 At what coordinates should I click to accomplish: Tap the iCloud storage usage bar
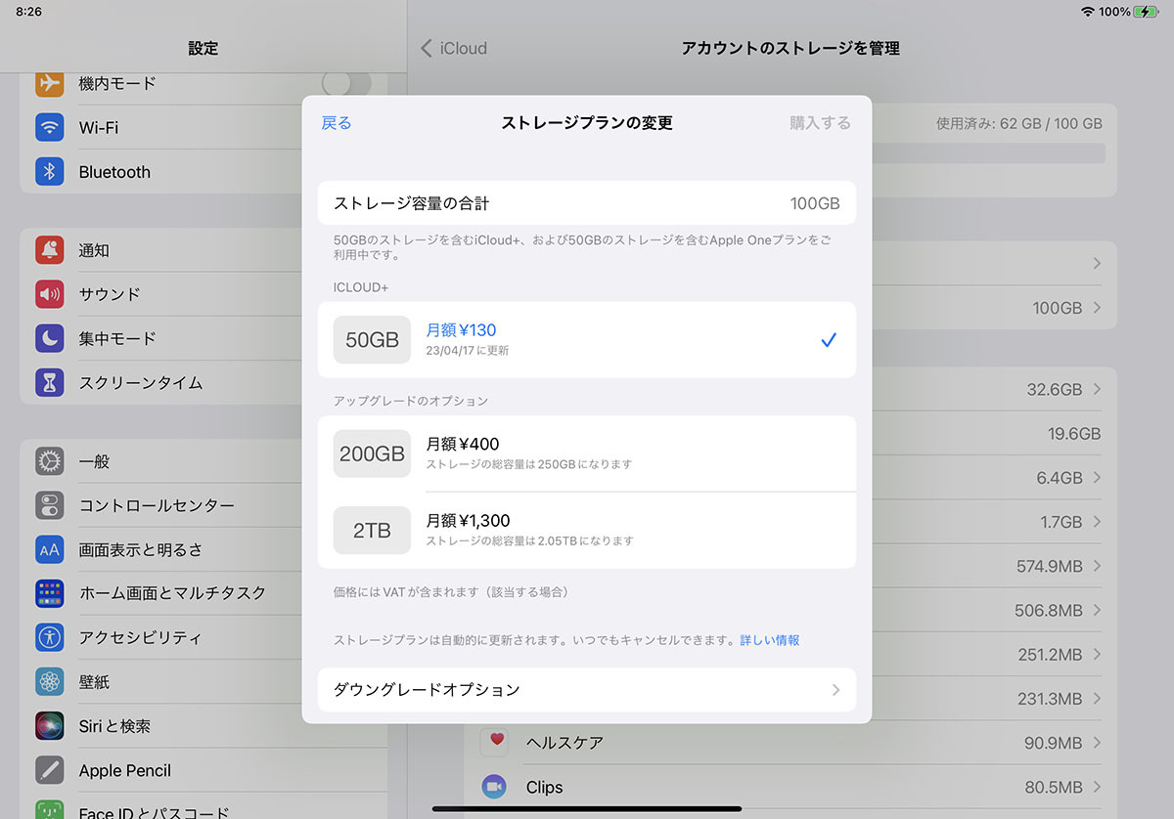click(988, 153)
